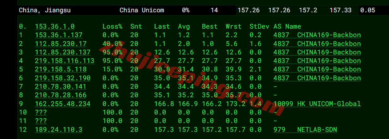The image size is (389, 139).
Task: Open the 210.78.28.166 address
Action: tap(61, 95)
